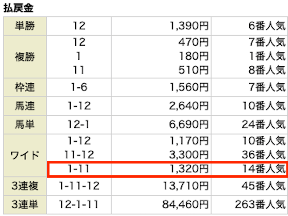The height and width of the screenshot is (216, 288).
Task: Select the 単勝 row label
Action: [x=25, y=26]
